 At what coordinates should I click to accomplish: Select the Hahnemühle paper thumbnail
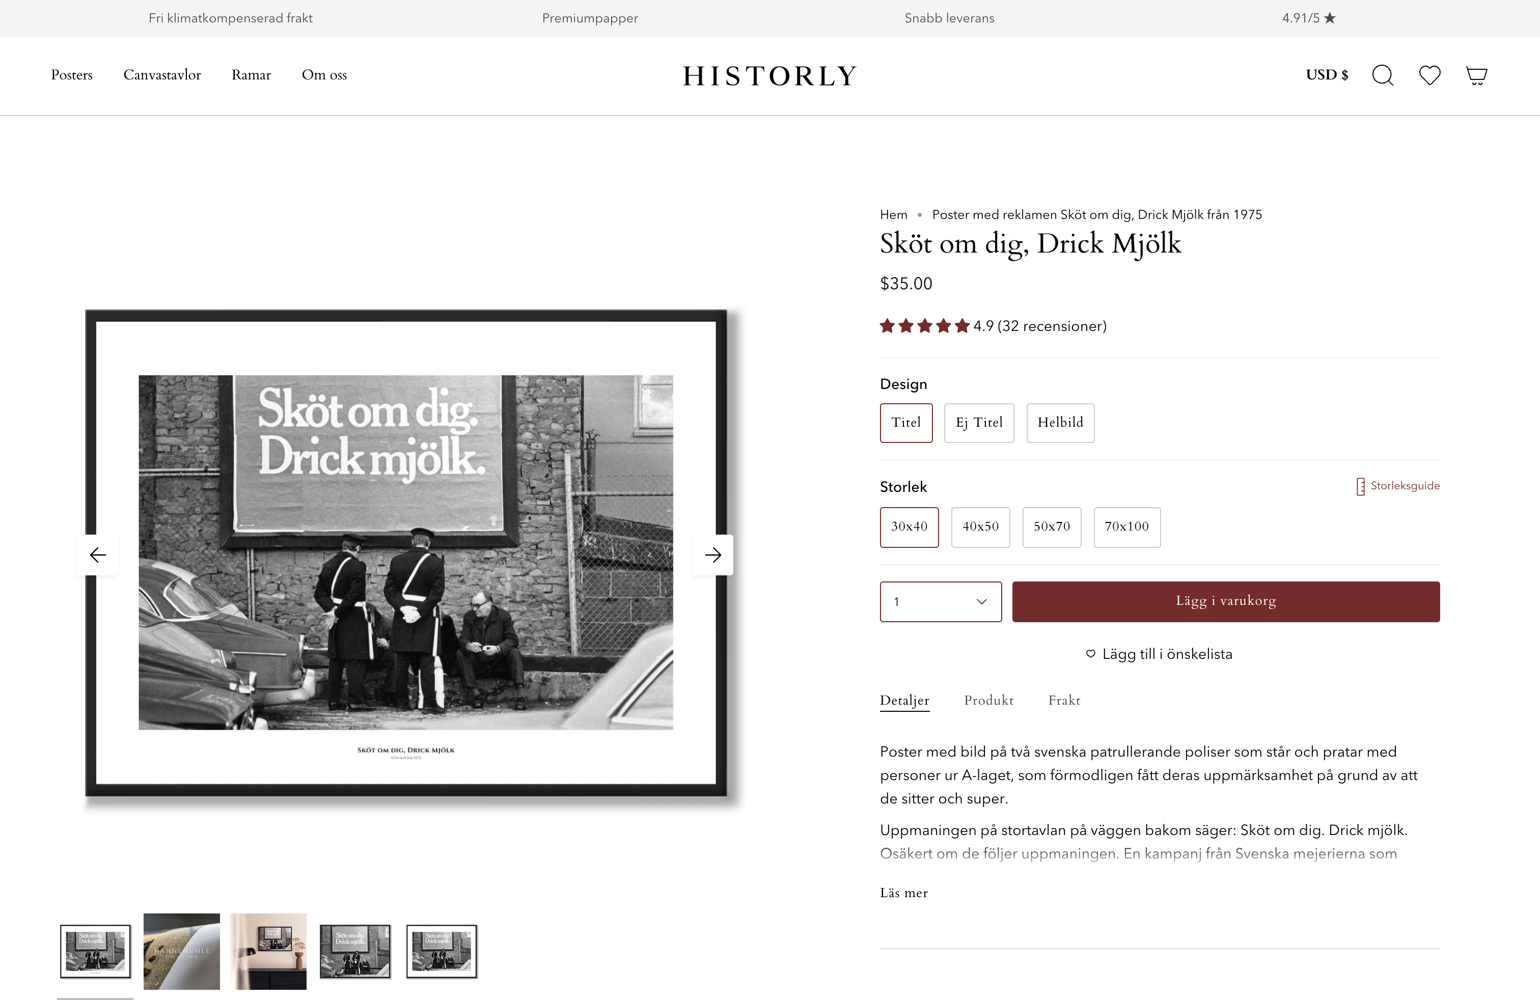[181, 951]
